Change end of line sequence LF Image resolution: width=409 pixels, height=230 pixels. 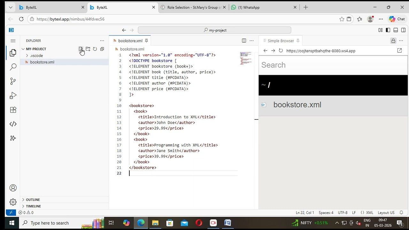[x=354, y=212]
